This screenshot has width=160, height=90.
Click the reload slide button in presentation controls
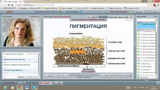point(102,75)
